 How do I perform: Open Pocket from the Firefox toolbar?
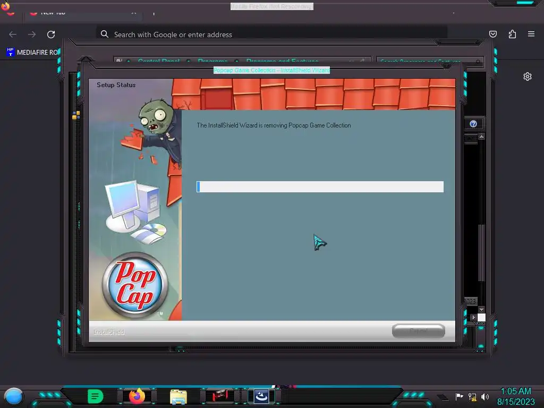coord(493,34)
